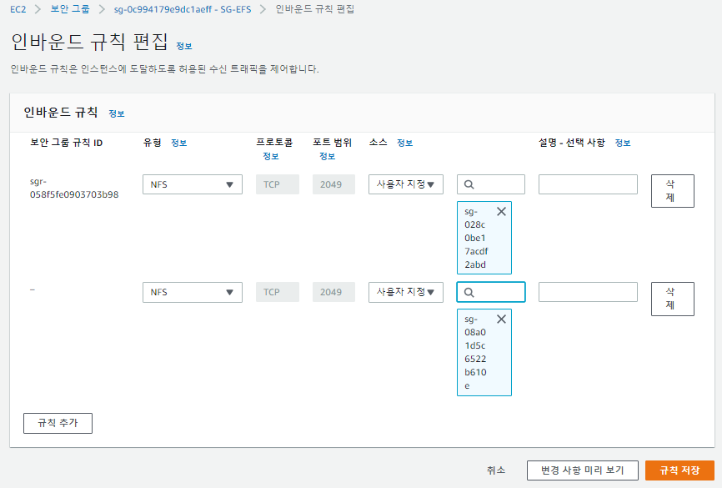Click the TCP protocol field of first rule
722x488 pixels.
pos(278,184)
